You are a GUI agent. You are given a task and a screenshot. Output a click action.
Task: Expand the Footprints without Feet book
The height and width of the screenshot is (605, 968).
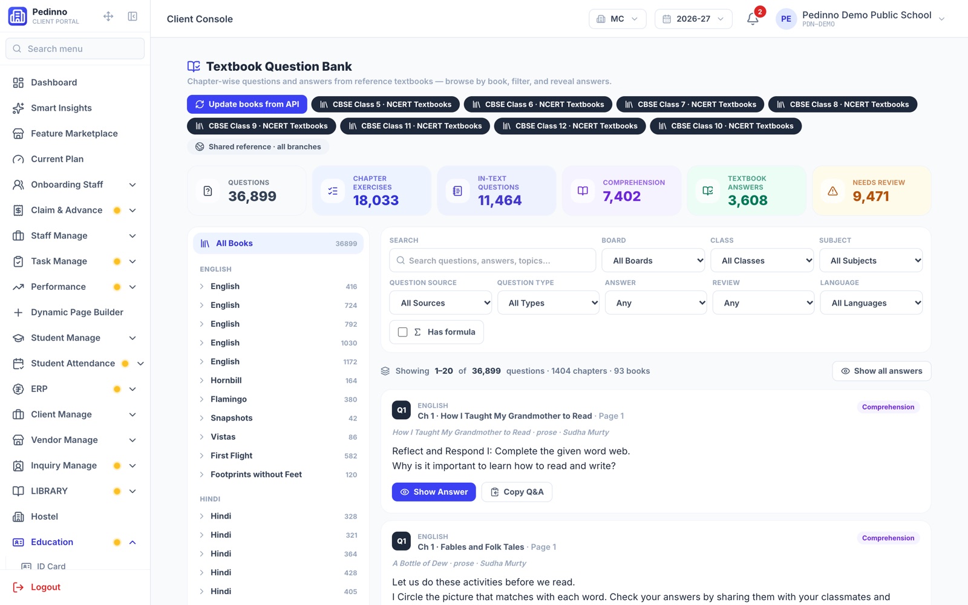pyautogui.click(x=278, y=475)
